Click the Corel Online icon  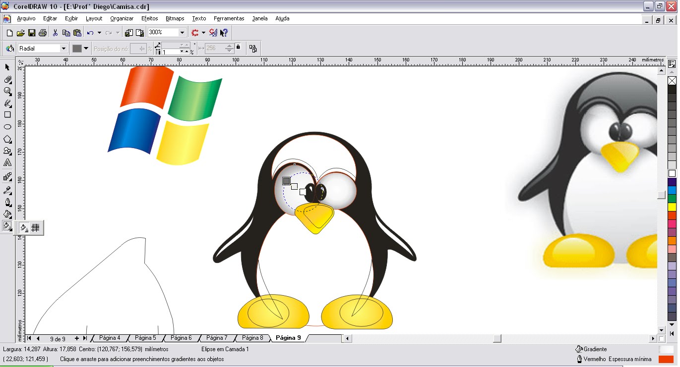tap(213, 33)
